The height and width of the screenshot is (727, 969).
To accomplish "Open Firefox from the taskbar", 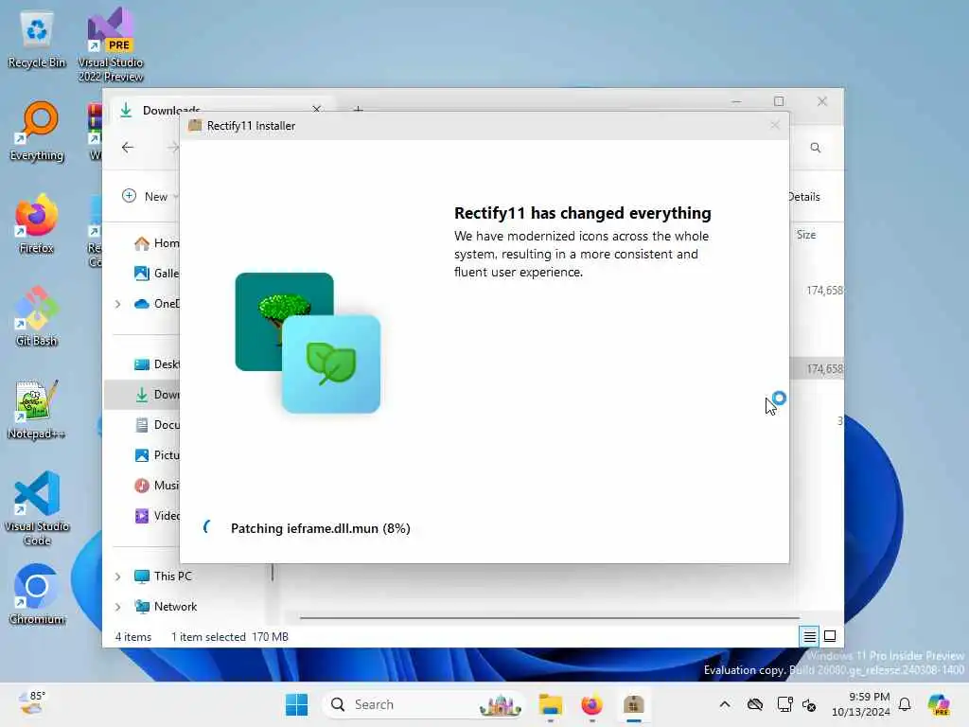I will pyautogui.click(x=592, y=704).
